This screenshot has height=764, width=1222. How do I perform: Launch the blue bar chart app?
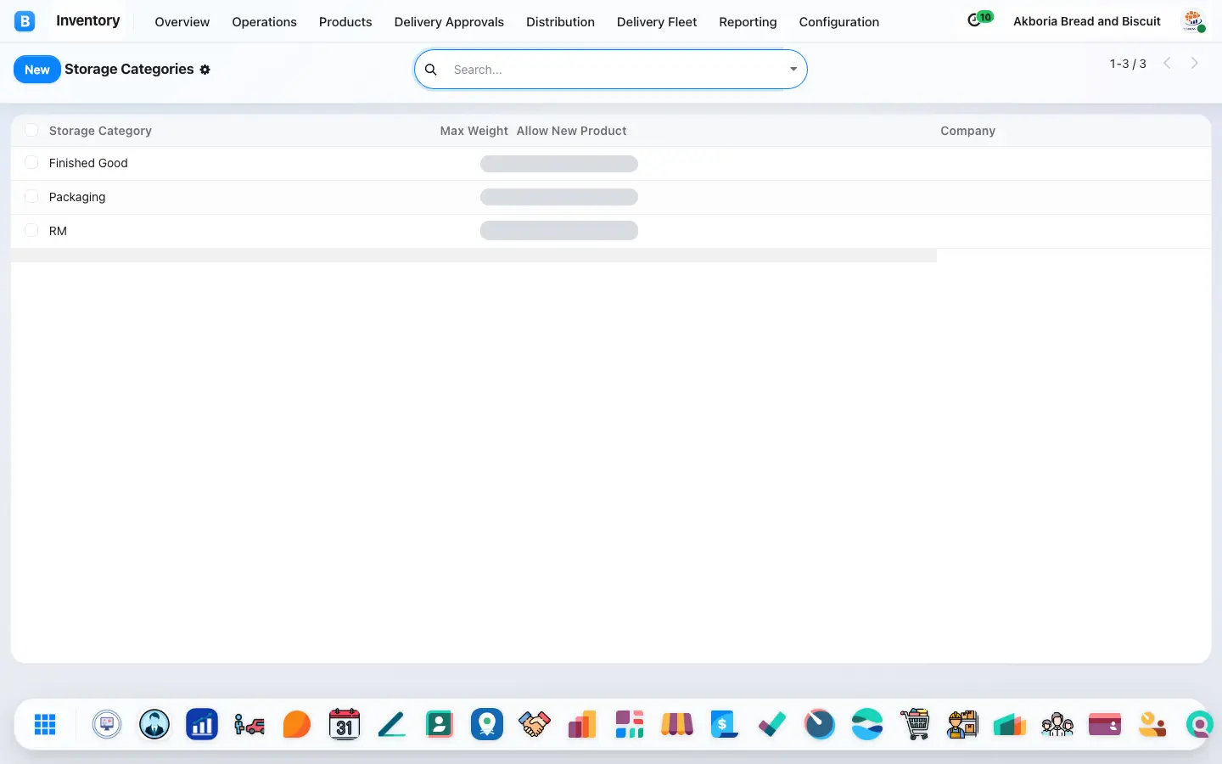(202, 724)
